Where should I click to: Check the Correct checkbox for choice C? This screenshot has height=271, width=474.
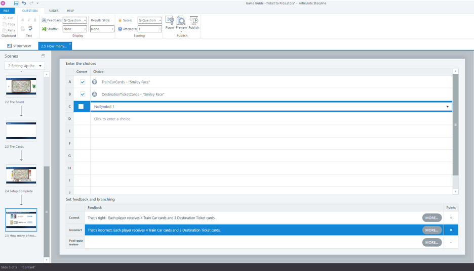(81, 107)
